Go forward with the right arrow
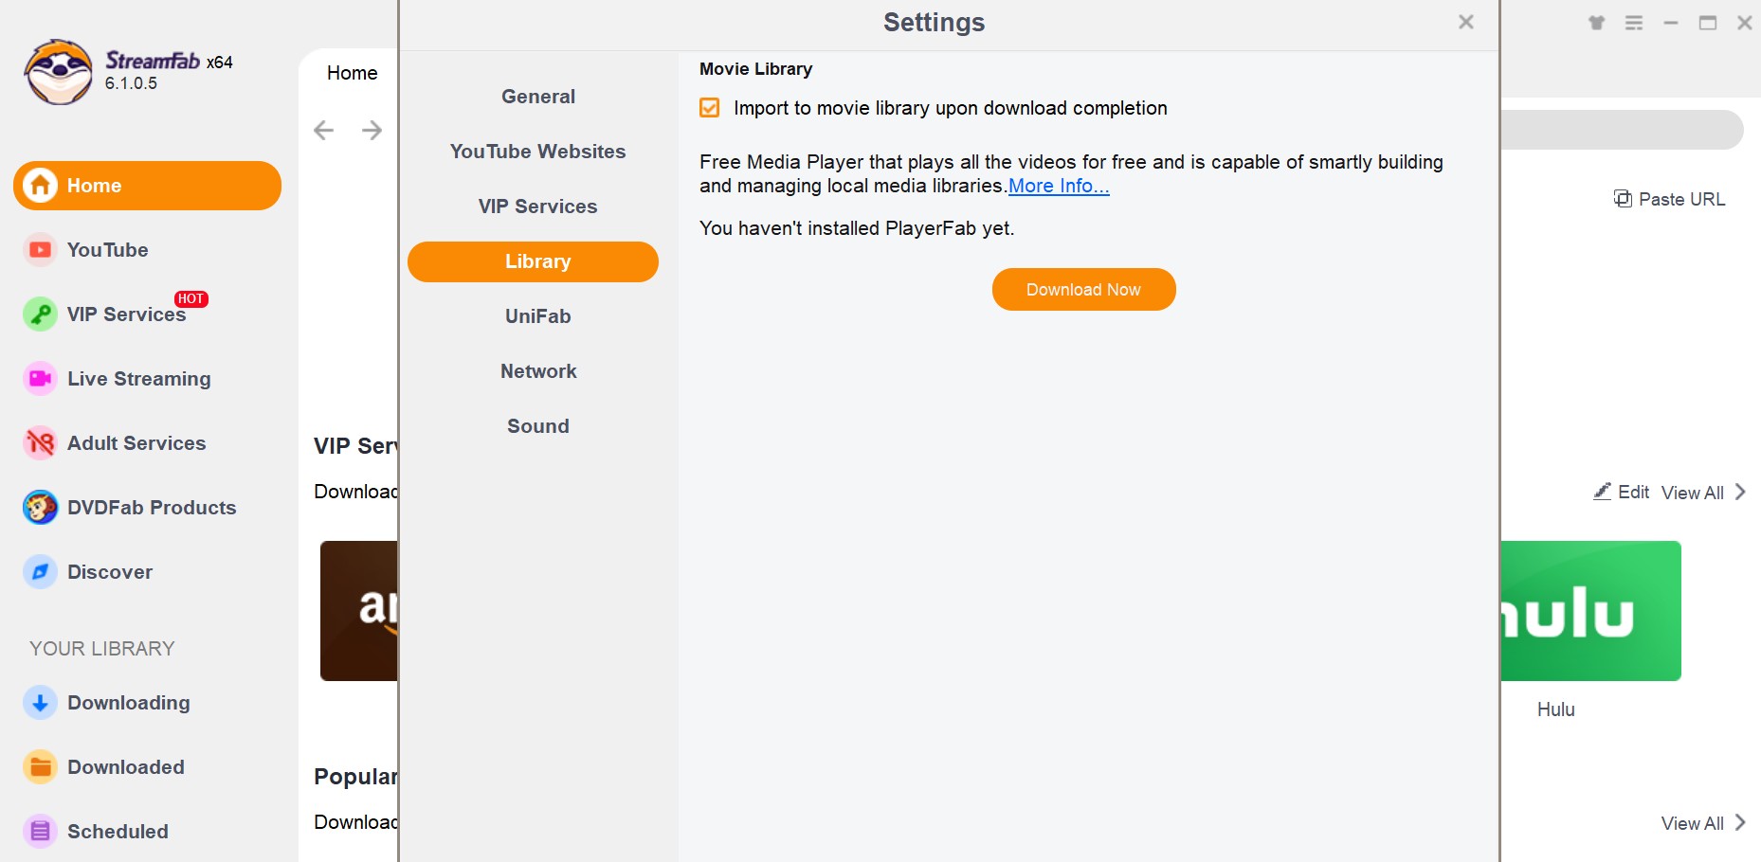The height and width of the screenshot is (862, 1761). (372, 130)
